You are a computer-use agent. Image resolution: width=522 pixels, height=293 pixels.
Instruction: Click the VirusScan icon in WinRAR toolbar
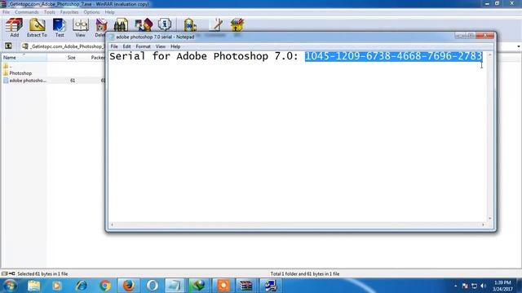click(x=190, y=25)
